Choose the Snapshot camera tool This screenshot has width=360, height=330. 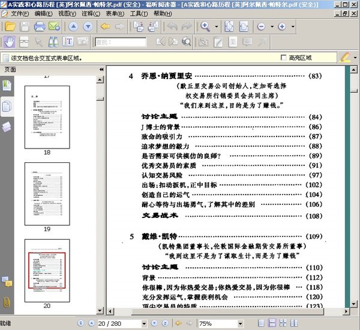[x=82, y=42]
